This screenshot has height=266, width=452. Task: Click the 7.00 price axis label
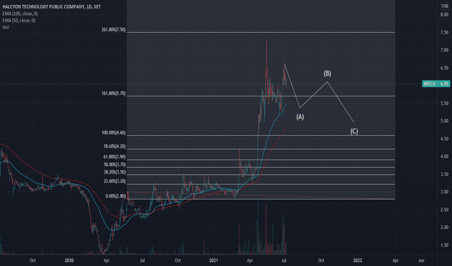pos(444,50)
